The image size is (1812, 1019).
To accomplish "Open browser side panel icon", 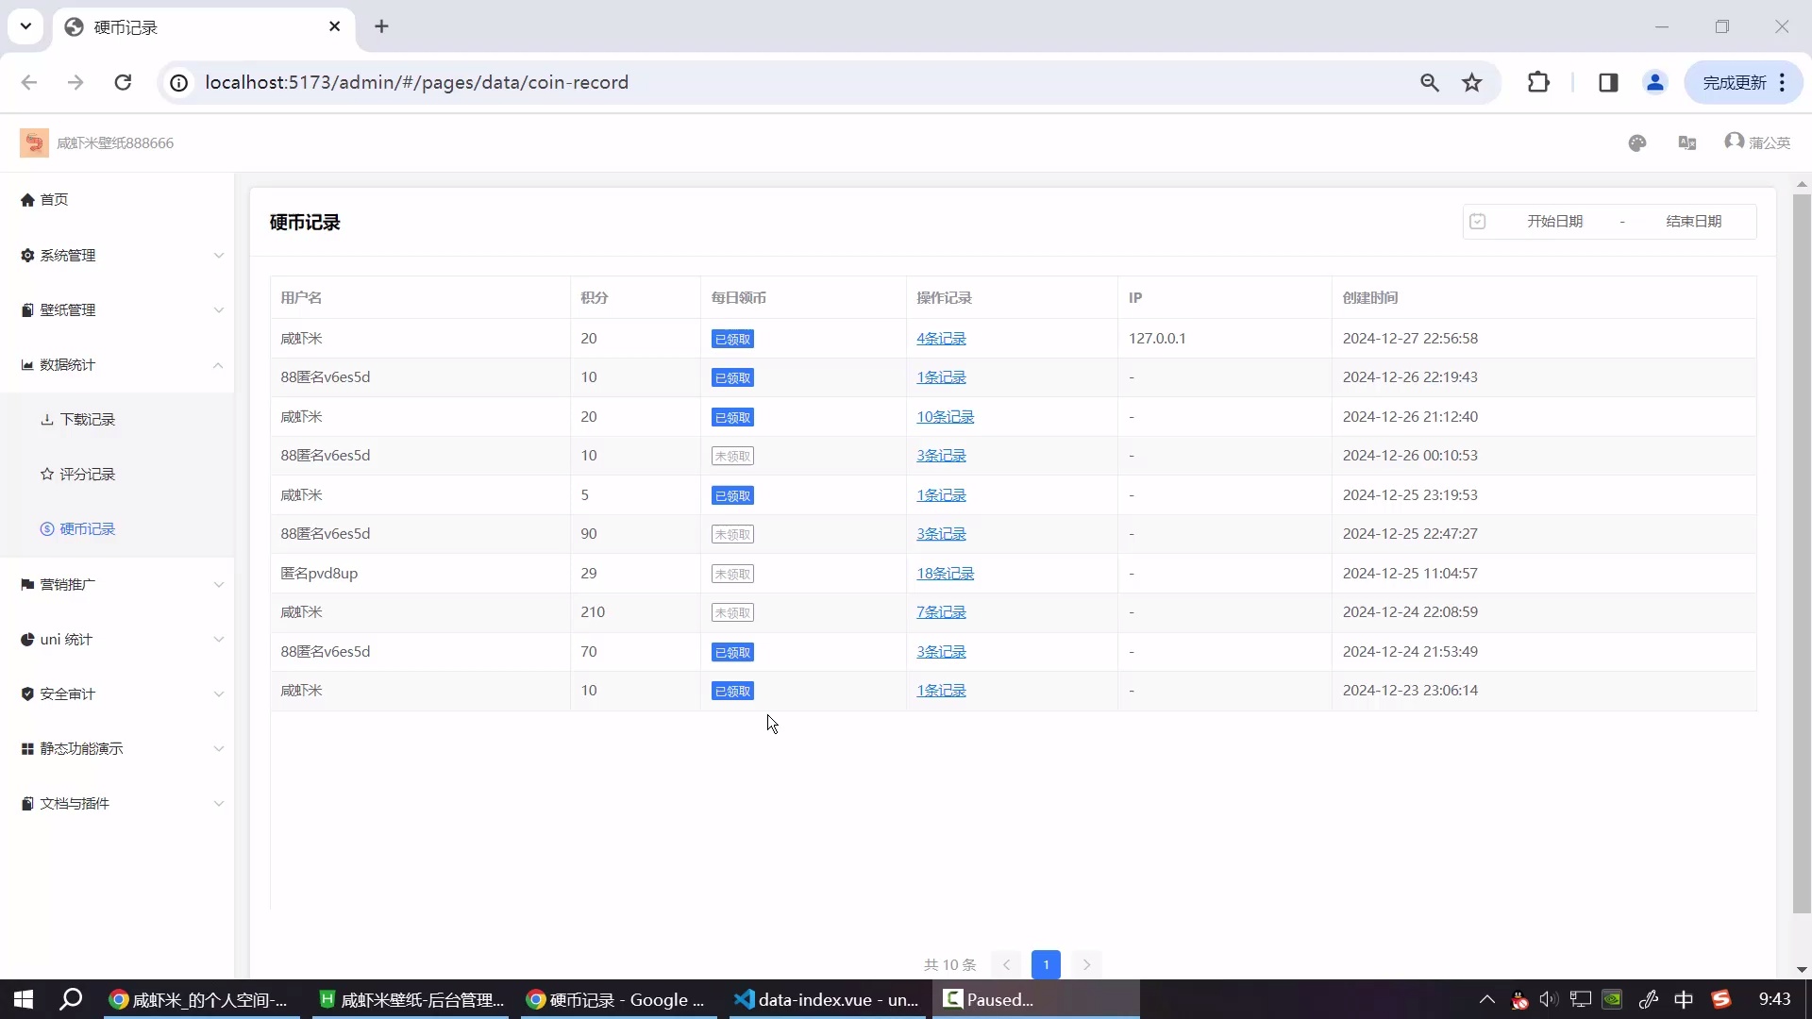I will point(1609,83).
